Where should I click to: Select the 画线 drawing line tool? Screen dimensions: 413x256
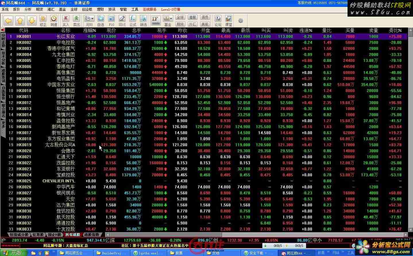(122, 21)
